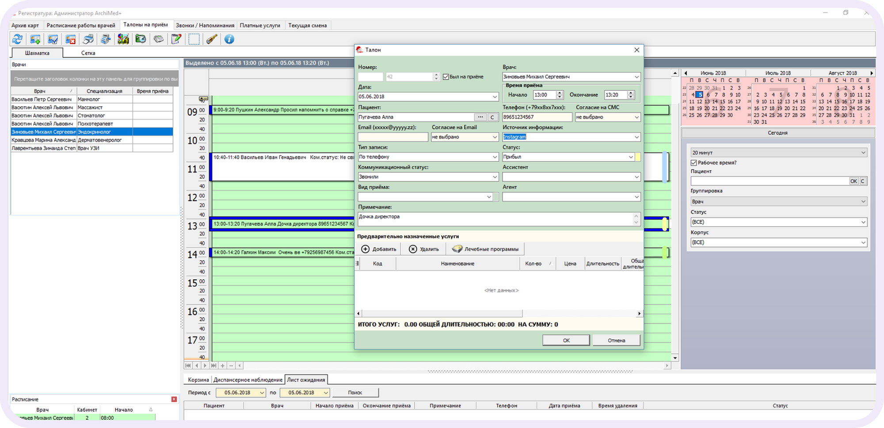Click the ellipsis button beside patient name

pos(480,117)
